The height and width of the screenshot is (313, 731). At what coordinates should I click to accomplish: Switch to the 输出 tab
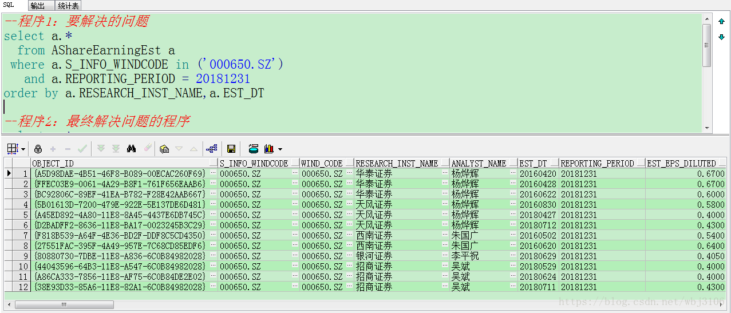[x=38, y=6]
